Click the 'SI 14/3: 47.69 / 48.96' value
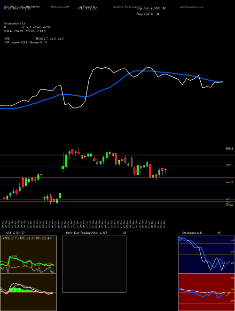 (36, 27)
